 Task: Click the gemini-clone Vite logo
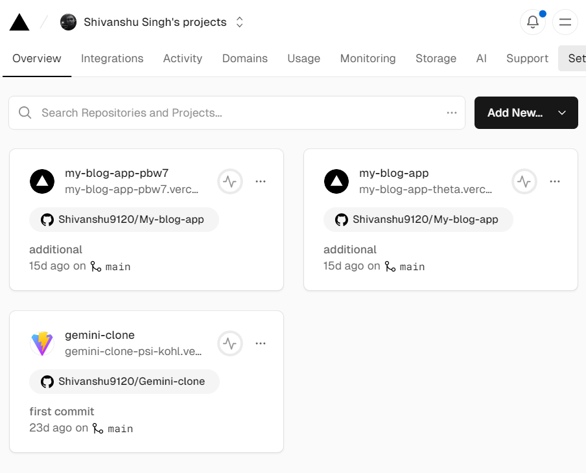42,343
